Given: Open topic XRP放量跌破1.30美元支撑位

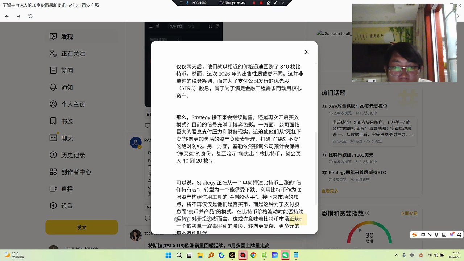Looking at the screenshot, I should (358, 106).
